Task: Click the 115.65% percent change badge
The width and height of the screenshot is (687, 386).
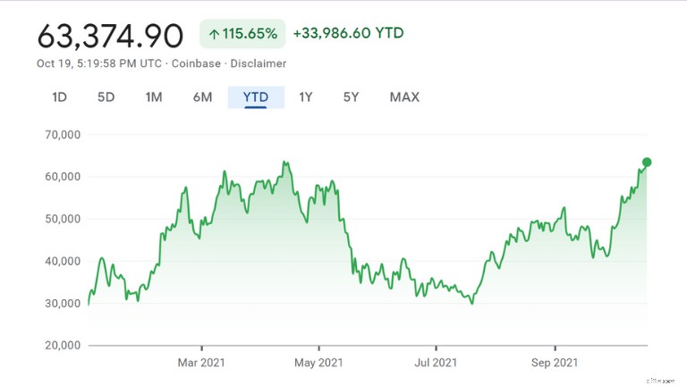Action: click(242, 34)
